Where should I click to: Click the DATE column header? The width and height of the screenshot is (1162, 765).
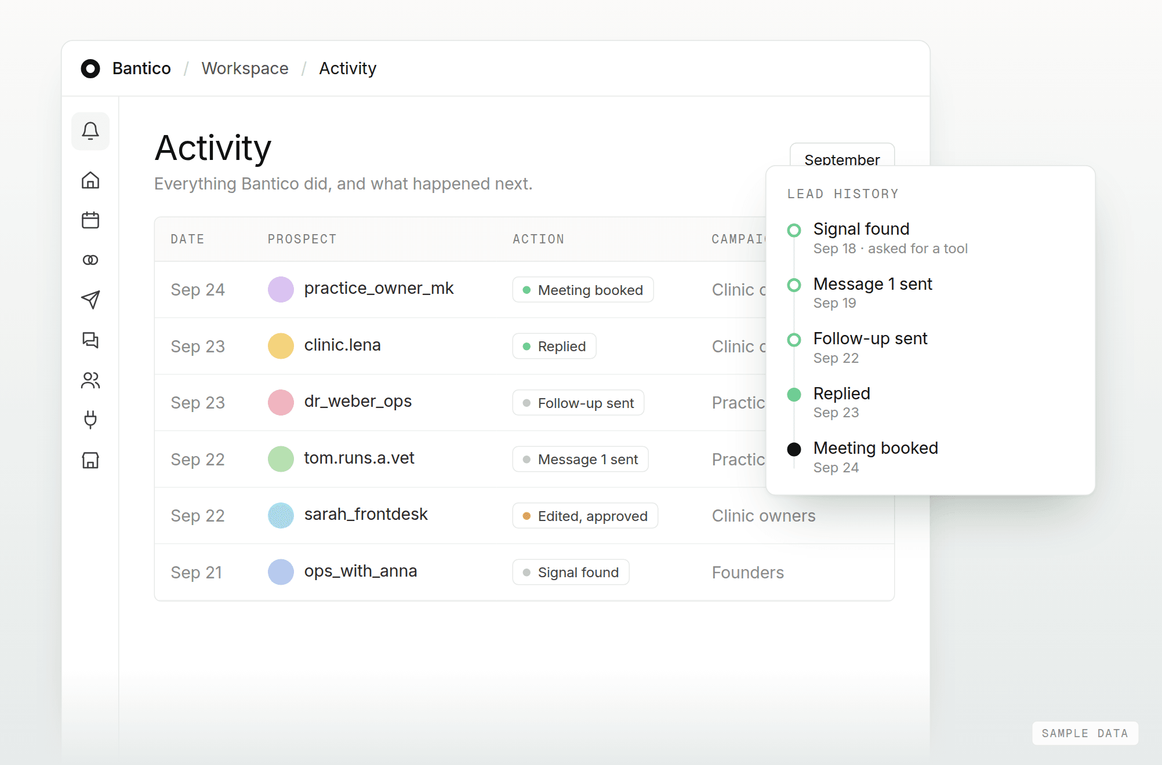(187, 239)
